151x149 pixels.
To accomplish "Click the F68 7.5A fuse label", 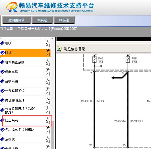I will coord(134,60).
